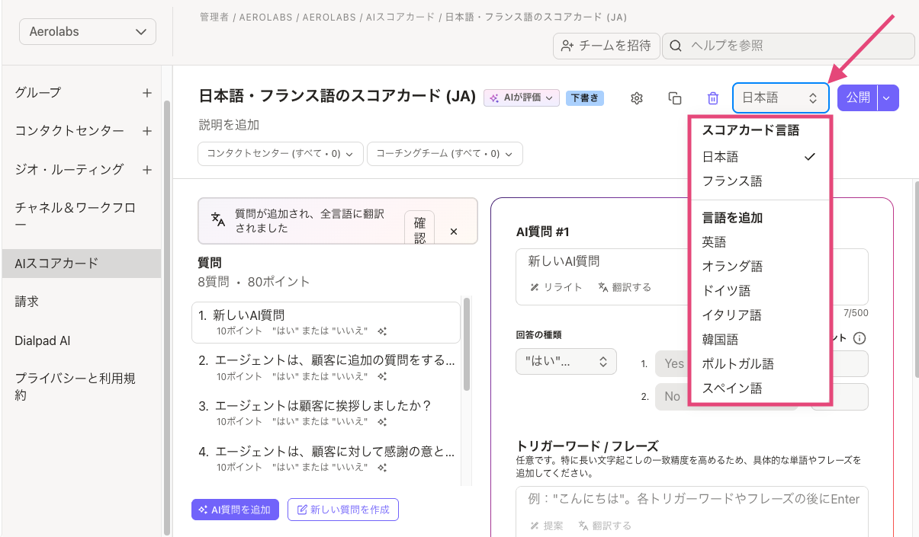This screenshot has width=919, height=537.
Task: Select フランス語 in scorecard language list
Action: tap(759, 181)
